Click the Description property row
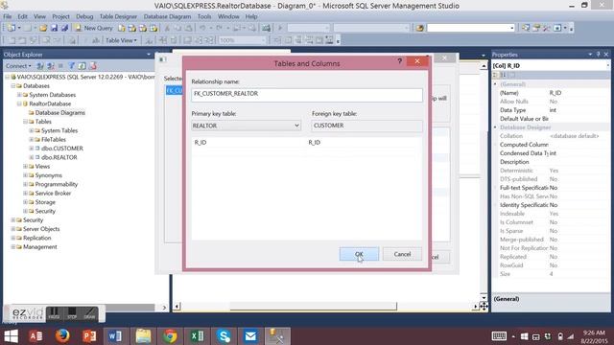 pyautogui.click(x=551, y=162)
